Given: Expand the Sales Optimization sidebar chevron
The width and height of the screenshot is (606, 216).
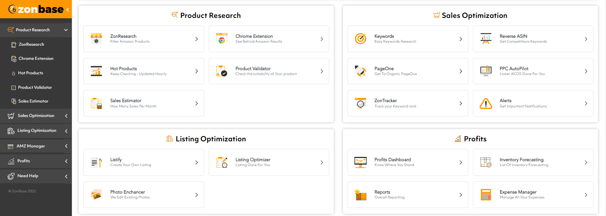Looking at the screenshot, I should click(x=66, y=116).
